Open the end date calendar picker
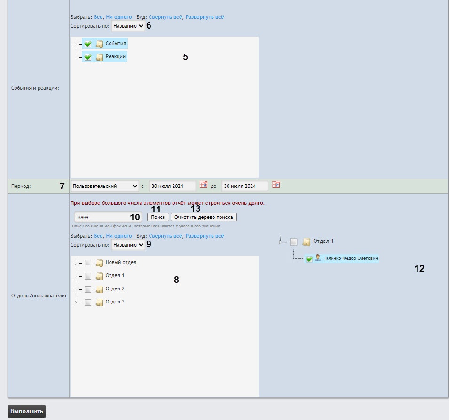This screenshot has width=449, height=420. coord(276,185)
